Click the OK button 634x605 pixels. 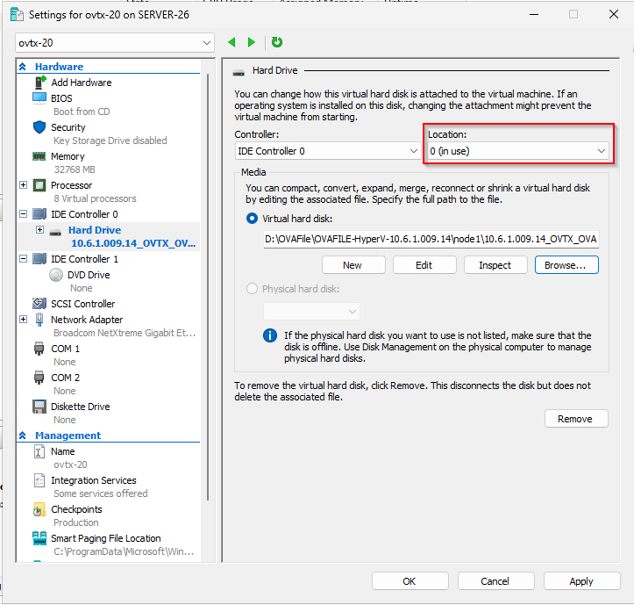410,581
